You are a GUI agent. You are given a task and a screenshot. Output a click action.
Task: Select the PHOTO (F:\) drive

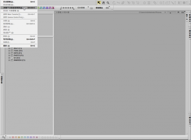19,55
